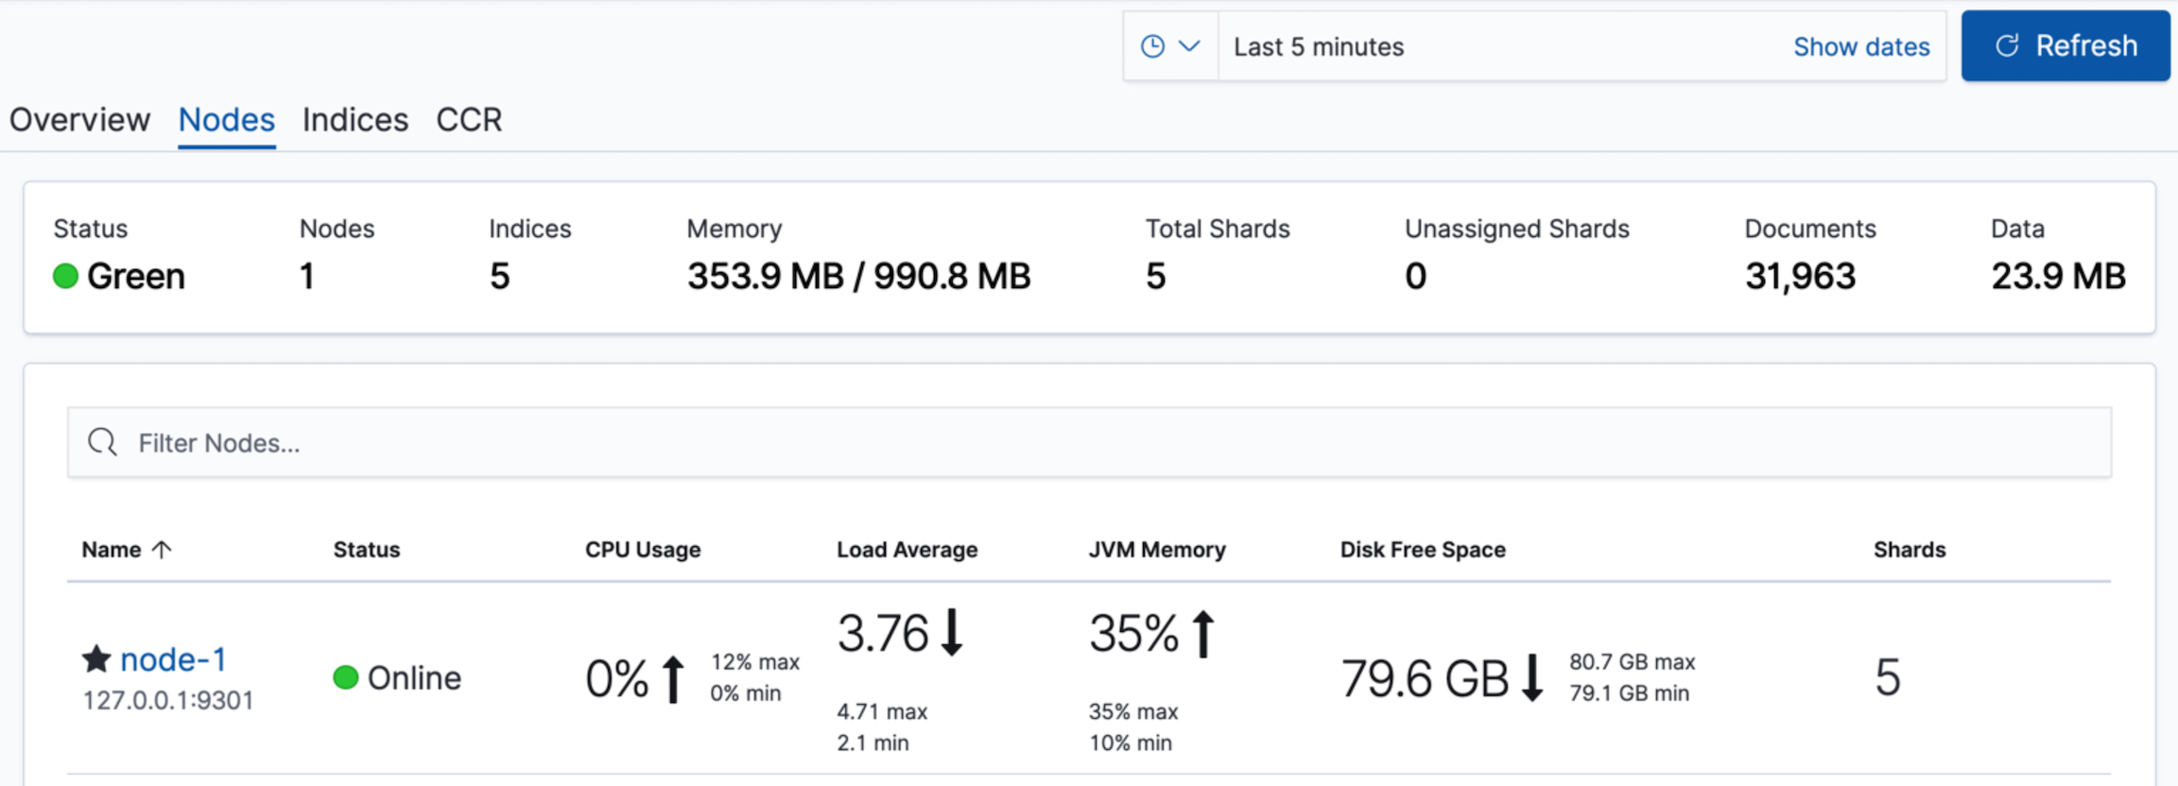Click the Disk Free Space down arrow
The image size is (2178, 786).
coord(1532,678)
